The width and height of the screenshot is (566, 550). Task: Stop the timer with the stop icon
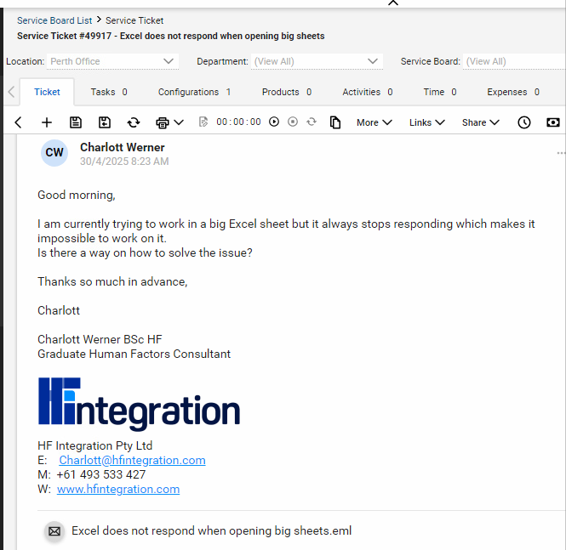(293, 122)
